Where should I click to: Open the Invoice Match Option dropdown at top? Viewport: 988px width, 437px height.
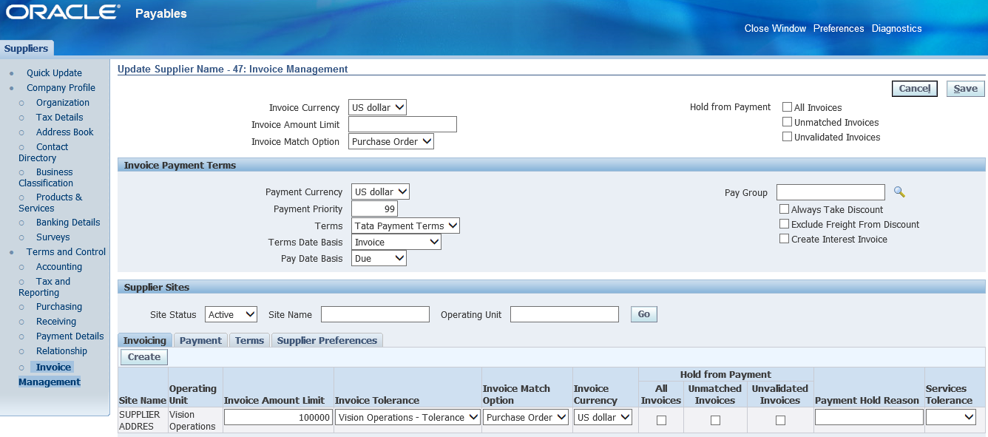tap(390, 141)
